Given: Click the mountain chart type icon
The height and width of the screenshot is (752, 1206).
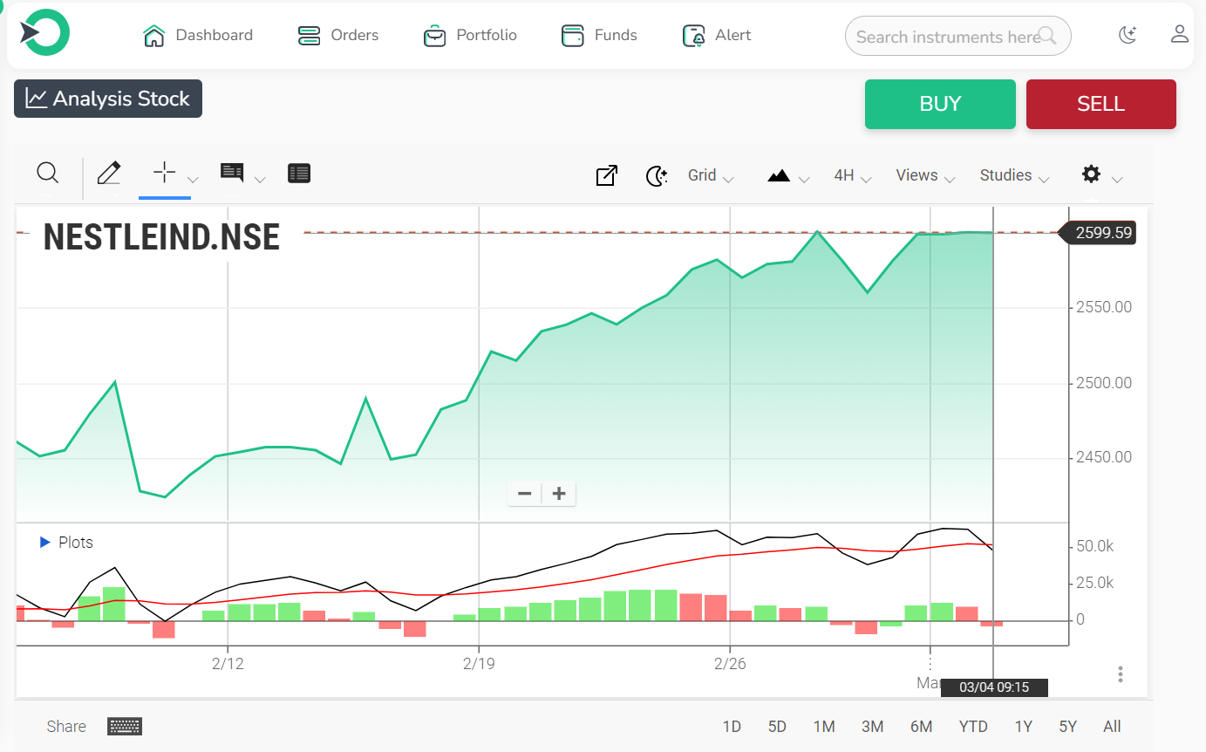Looking at the screenshot, I should pyautogui.click(x=779, y=175).
